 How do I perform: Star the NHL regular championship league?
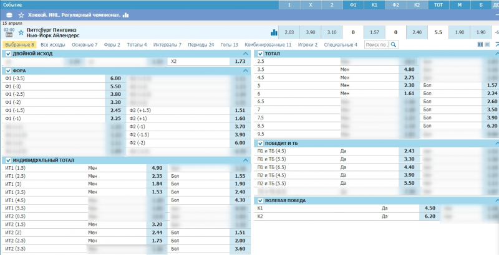click(x=22, y=14)
